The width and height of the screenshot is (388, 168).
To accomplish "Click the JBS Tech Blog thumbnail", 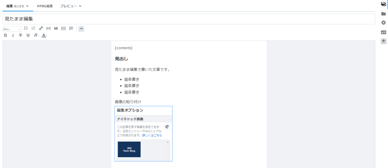I will [x=129, y=149].
